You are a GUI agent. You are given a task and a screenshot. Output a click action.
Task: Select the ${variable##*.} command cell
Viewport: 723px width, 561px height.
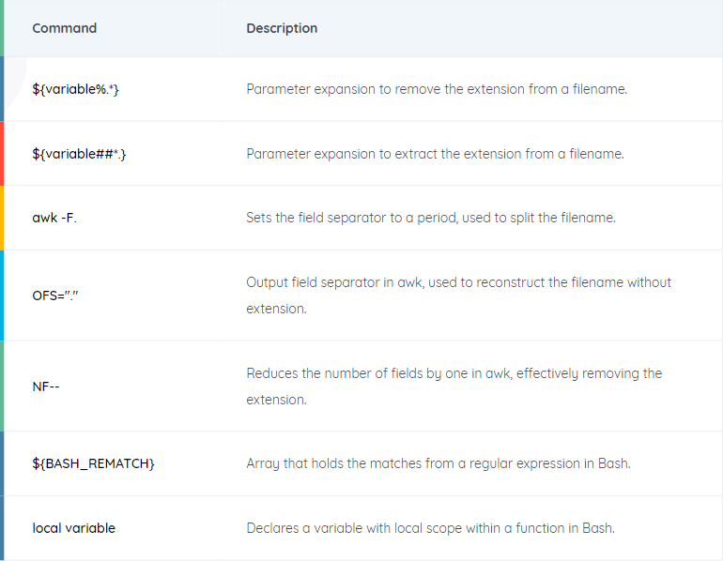click(x=79, y=153)
